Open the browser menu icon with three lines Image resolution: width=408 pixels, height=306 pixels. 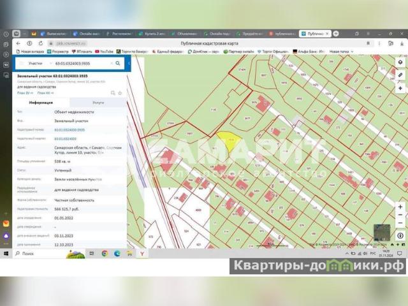tap(368, 34)
